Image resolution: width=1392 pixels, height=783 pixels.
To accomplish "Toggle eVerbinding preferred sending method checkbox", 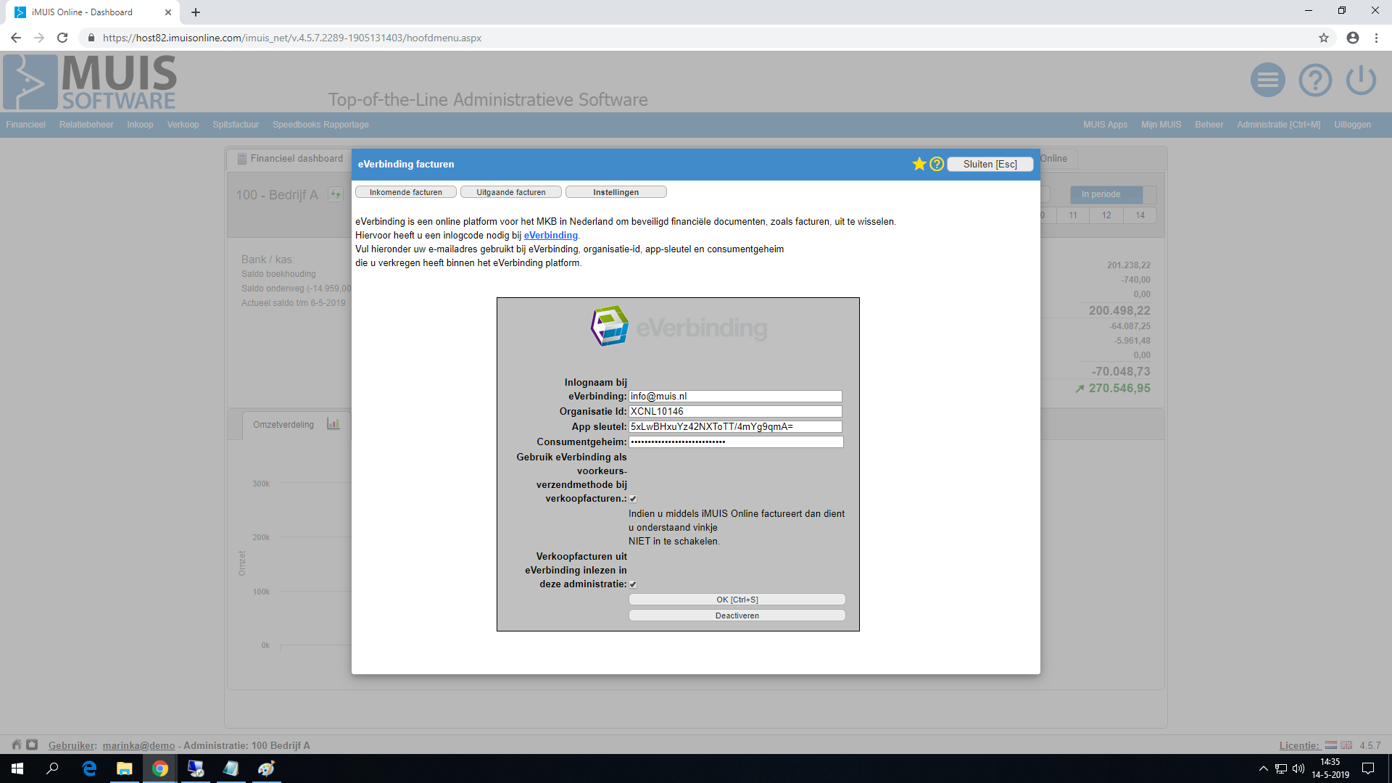I will pos(633,499).
